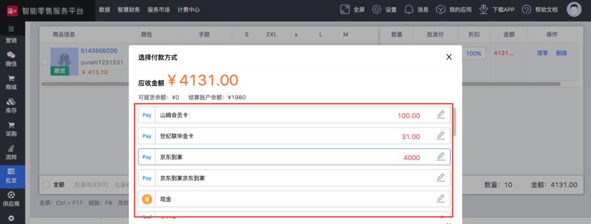Open 供应商 in the sidebar
This screenshot has width=591, height=224.
tap(12, 199)
